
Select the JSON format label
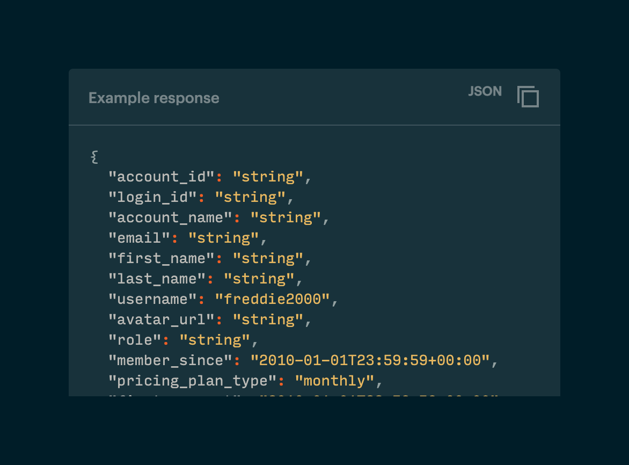484,91
